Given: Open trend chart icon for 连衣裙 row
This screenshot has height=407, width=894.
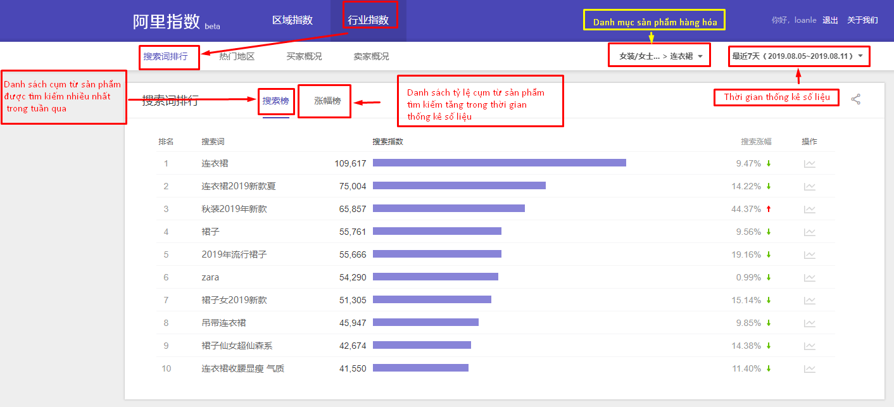Looking at the screenshot, I should pyautogui.click(x=809, y=164).
